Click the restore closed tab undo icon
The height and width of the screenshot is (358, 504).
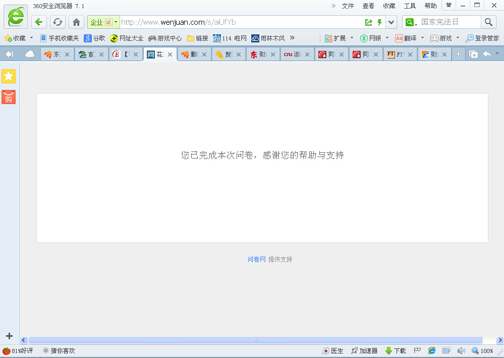[487, 55]
